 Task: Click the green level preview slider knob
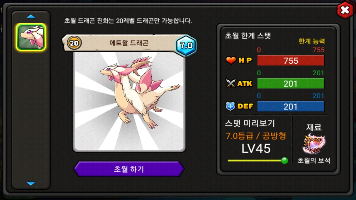click(284, 161)
